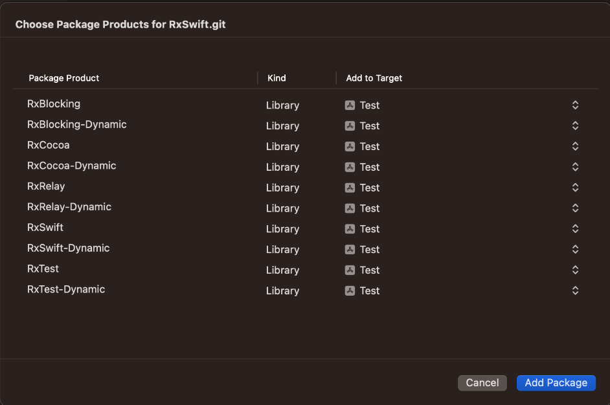
Task: Click Library kind cell for RxRelay-Dynamic
Action: (x=282, y=208)
